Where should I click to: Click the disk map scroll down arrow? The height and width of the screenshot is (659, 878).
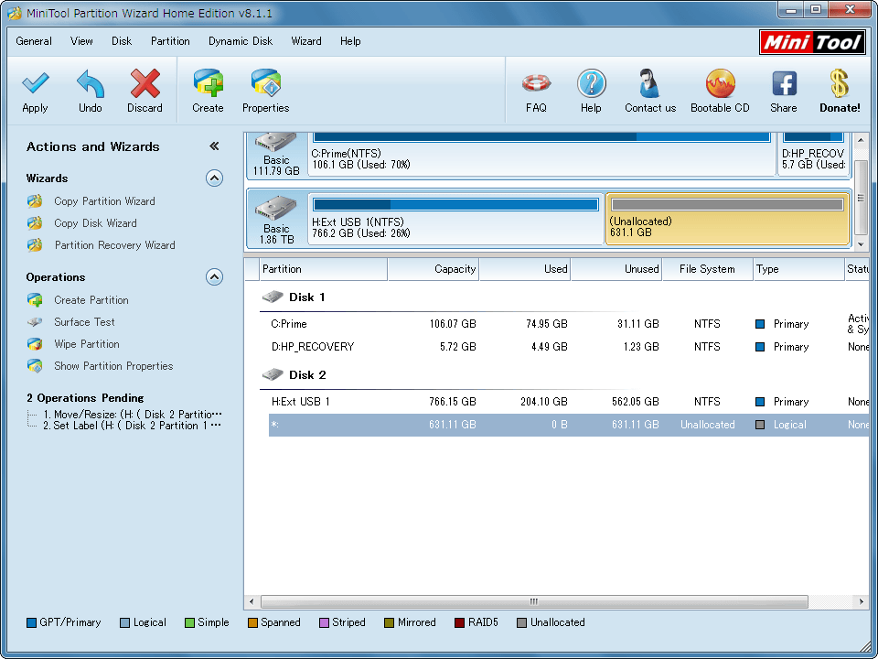[x=862, y=244]
